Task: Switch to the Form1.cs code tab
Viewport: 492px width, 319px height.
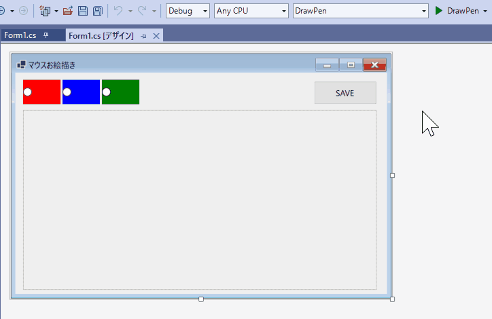Action: [x=20, y=35]
